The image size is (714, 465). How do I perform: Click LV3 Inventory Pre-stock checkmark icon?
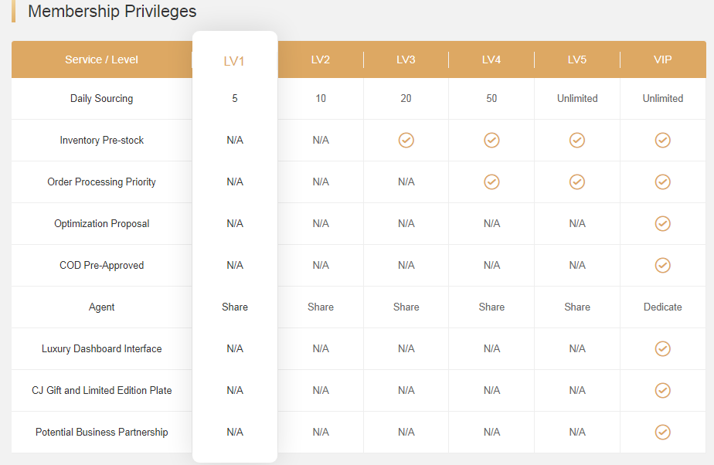(406, 140)
